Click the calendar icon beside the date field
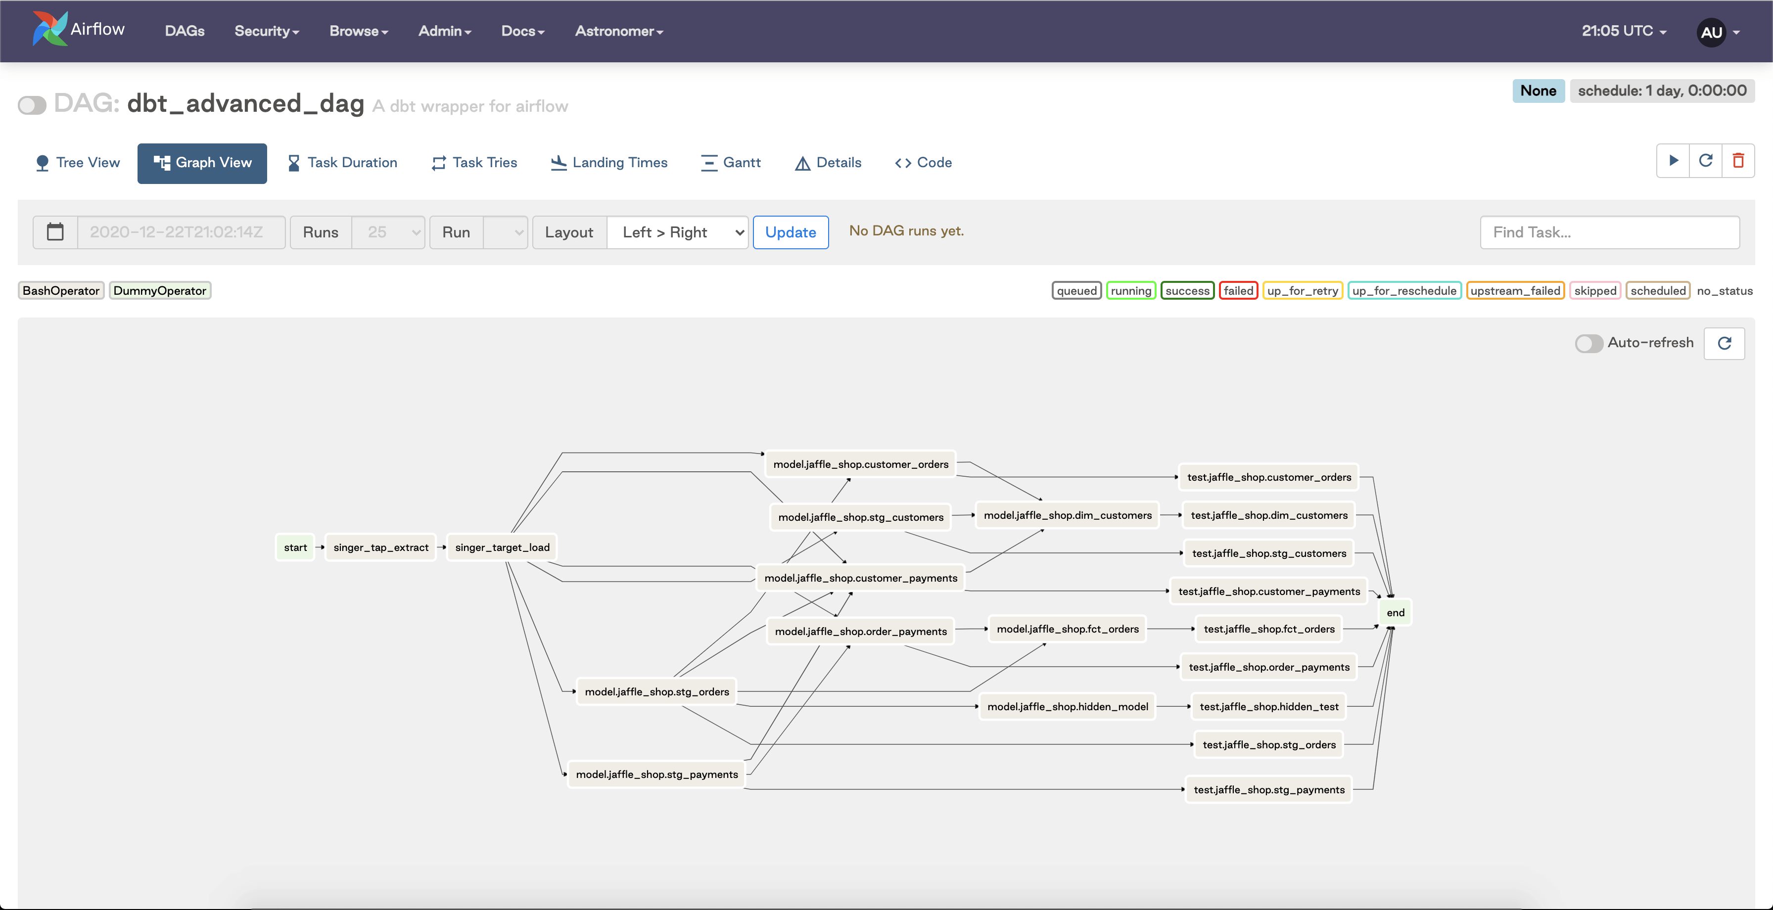Image resolution: width=1773 pixels, height=910 pixels. pos(55,232)
